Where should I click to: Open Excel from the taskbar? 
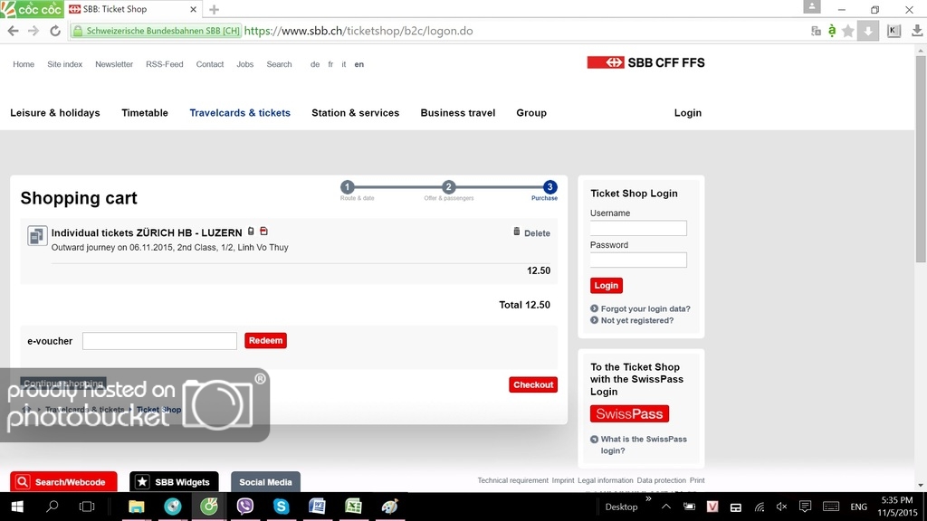[353, 507]
